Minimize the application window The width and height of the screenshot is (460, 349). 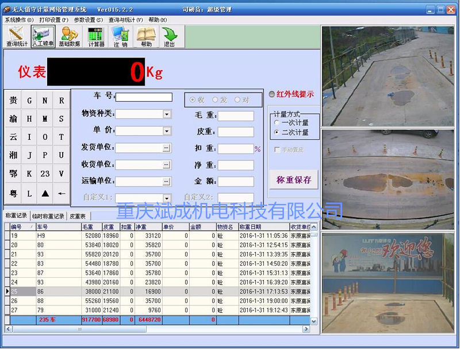point(430,10)
